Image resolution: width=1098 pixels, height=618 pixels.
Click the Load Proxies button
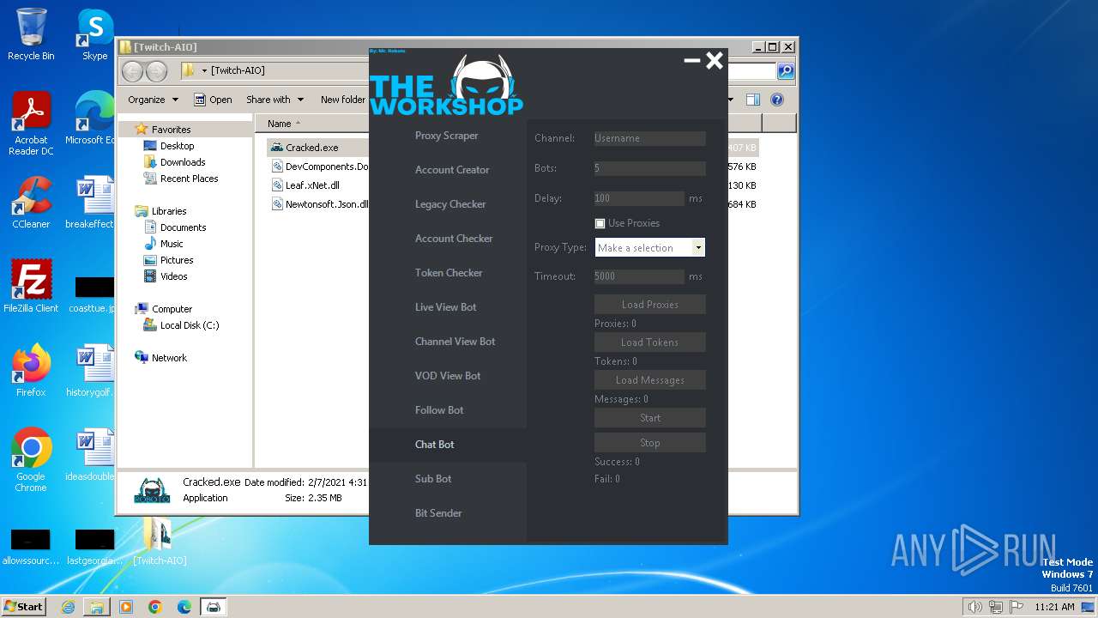pyautogui.click(x=649, y=305)
